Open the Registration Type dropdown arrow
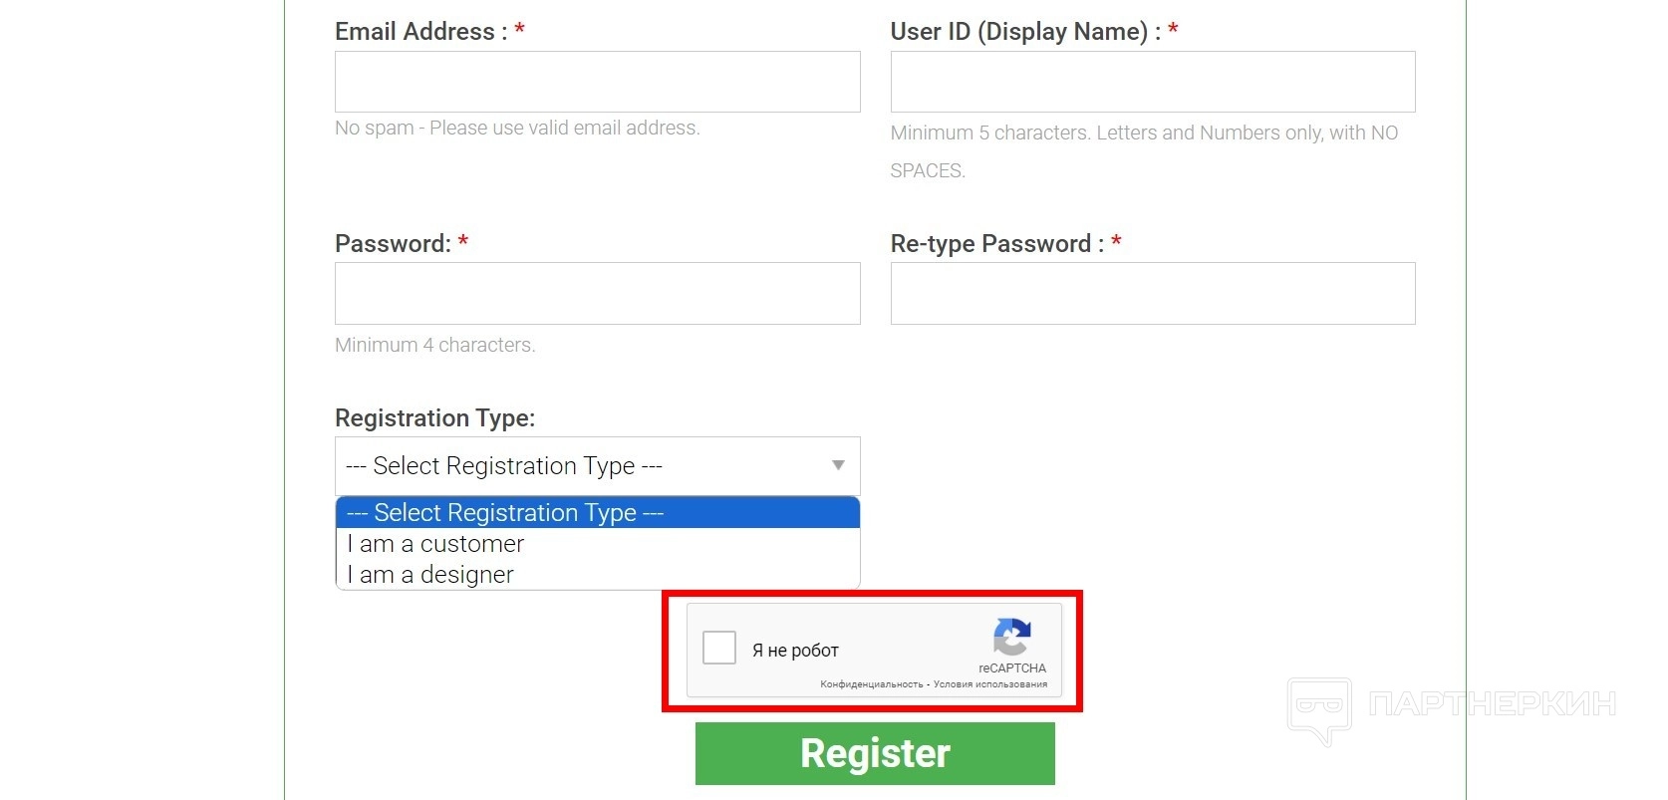 click(x=838, y=465)
